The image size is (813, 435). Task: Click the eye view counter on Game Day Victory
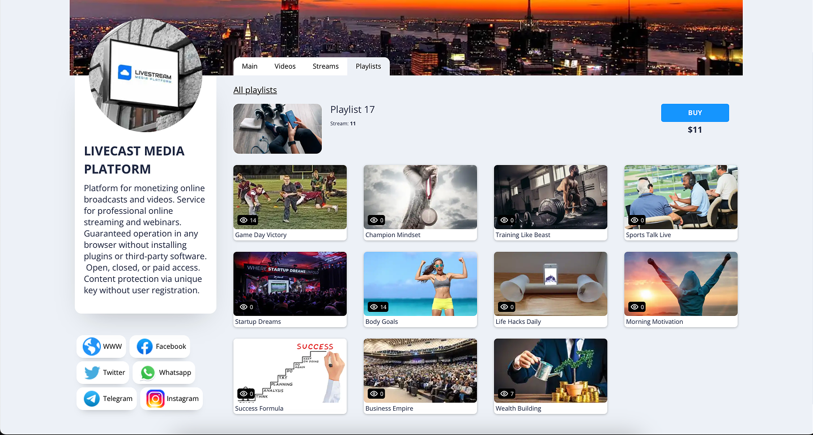click(248, 220)
